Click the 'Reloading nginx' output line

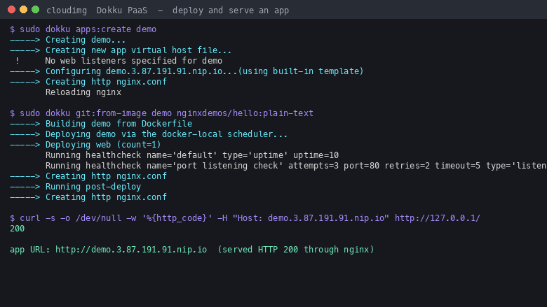tap(83, 92)
